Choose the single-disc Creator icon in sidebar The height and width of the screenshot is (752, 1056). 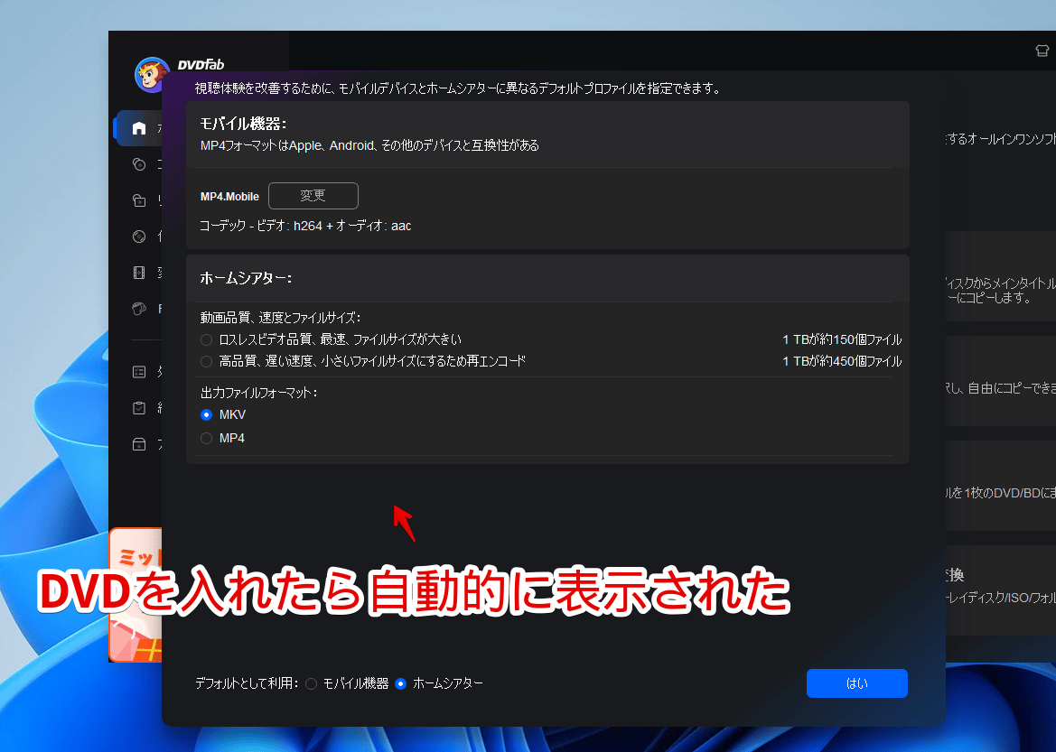[139, 237]
